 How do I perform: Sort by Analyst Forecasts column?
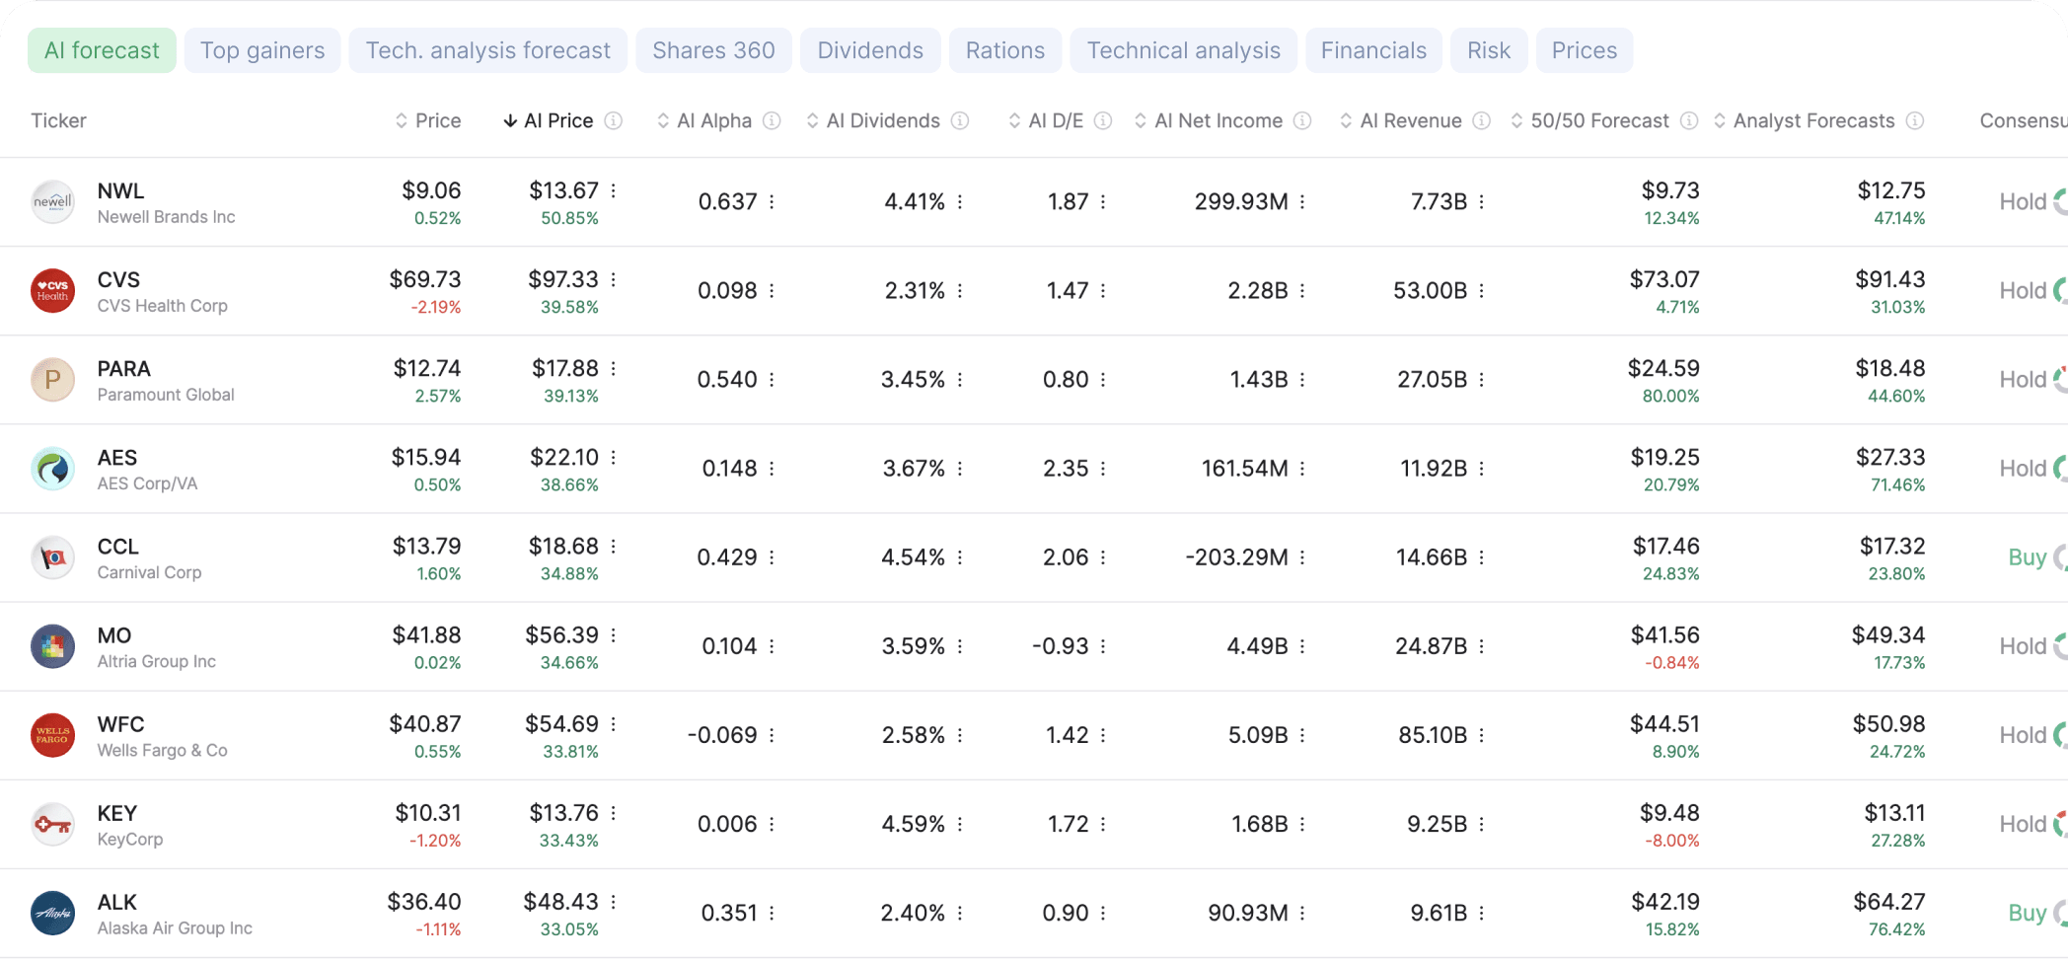[1805, 120]
